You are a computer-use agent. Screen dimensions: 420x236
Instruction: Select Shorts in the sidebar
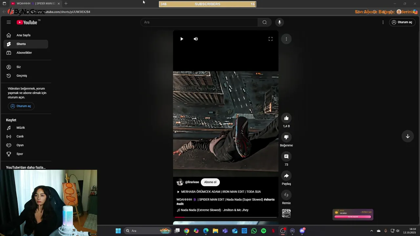pyautogui.click(x=26, y=44)
